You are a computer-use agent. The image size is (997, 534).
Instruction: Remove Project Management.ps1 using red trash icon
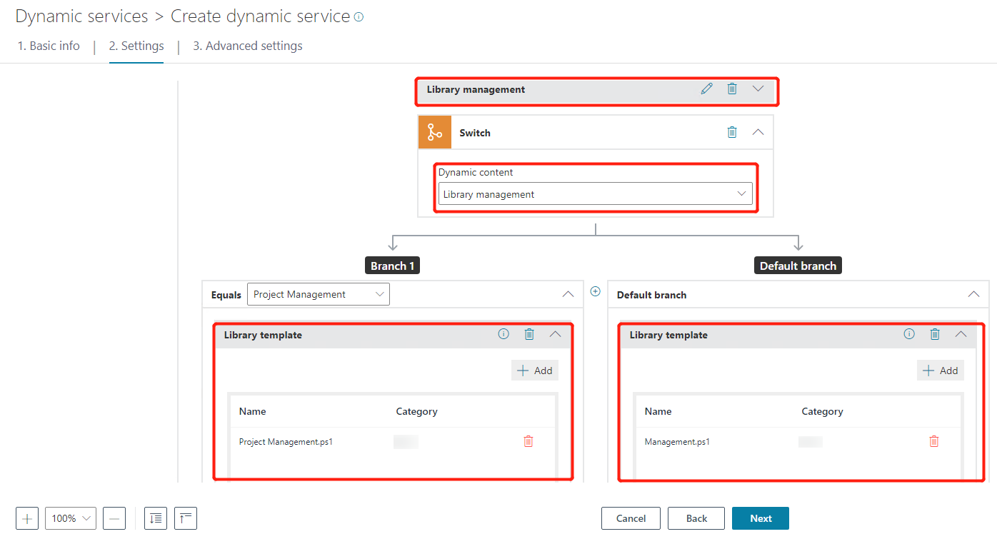pos(528,441)
